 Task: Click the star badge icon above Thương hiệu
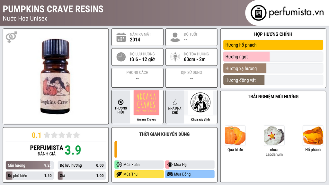pos(121,102)
